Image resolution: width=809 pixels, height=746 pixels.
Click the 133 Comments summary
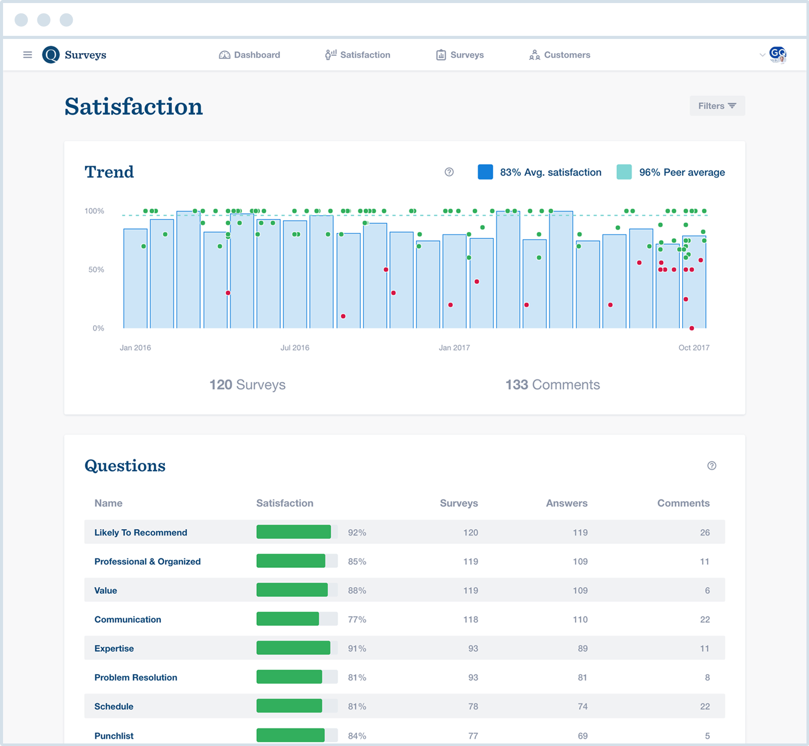(x=553, y=385)
